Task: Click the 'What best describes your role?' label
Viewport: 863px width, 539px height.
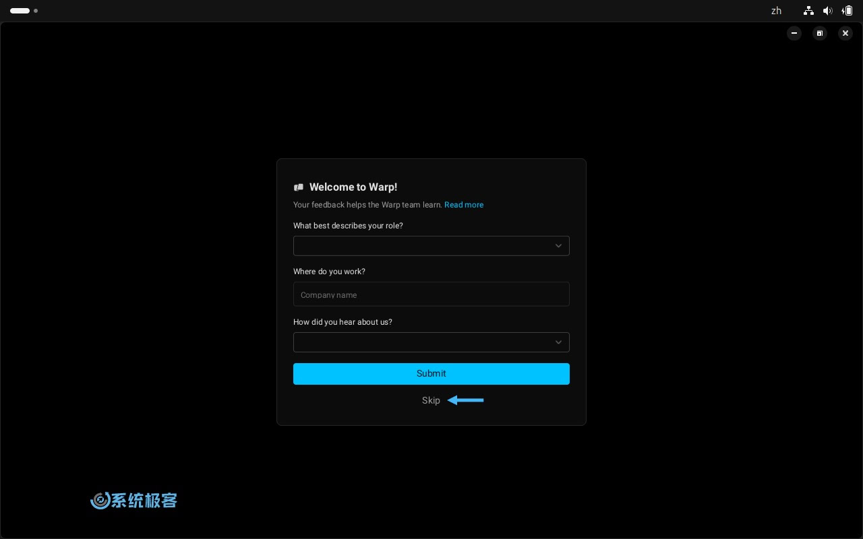Action: pos(348,226)
